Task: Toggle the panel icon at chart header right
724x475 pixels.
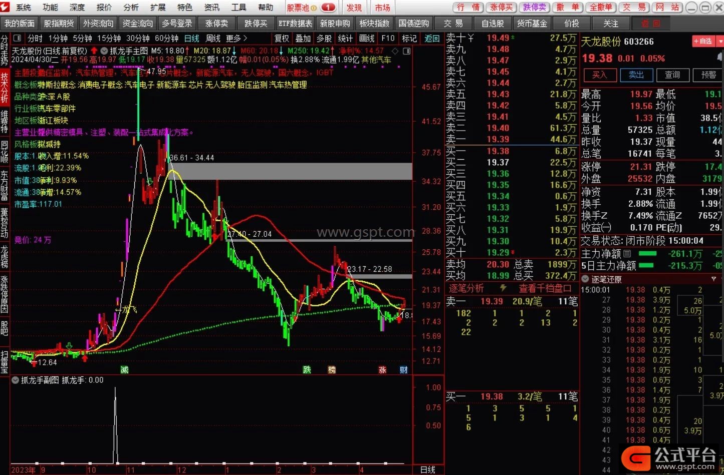Action: point(407,51)
